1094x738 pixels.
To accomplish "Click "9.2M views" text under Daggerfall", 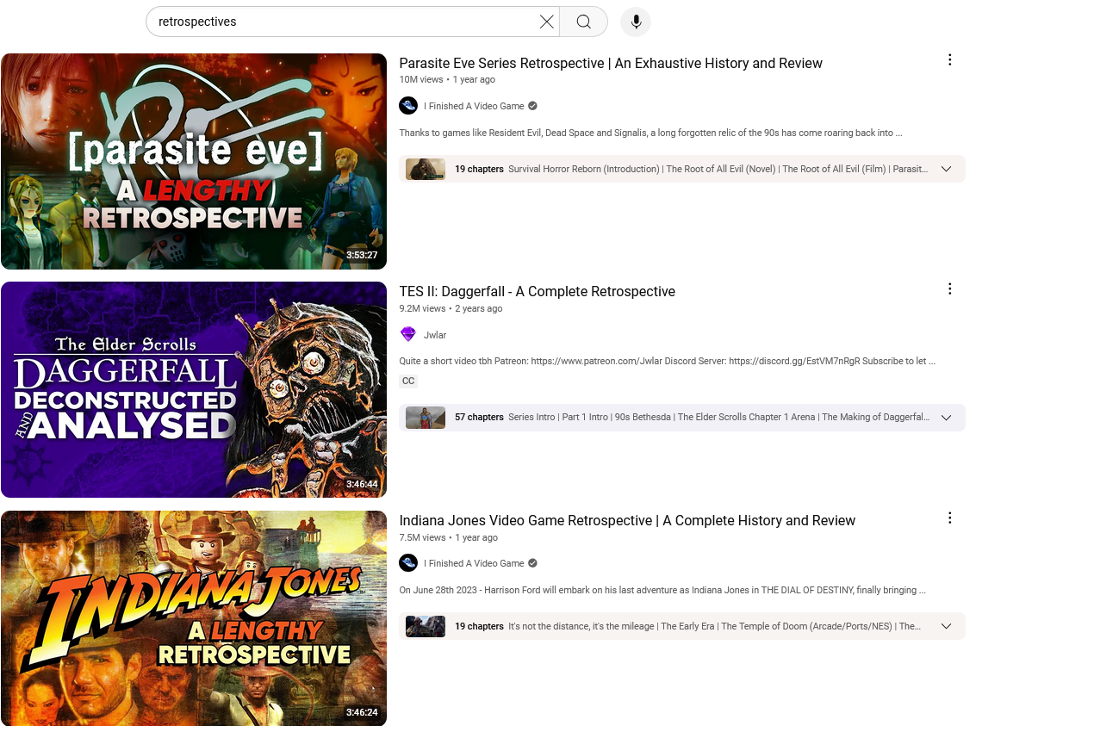I will click(422, 308).
